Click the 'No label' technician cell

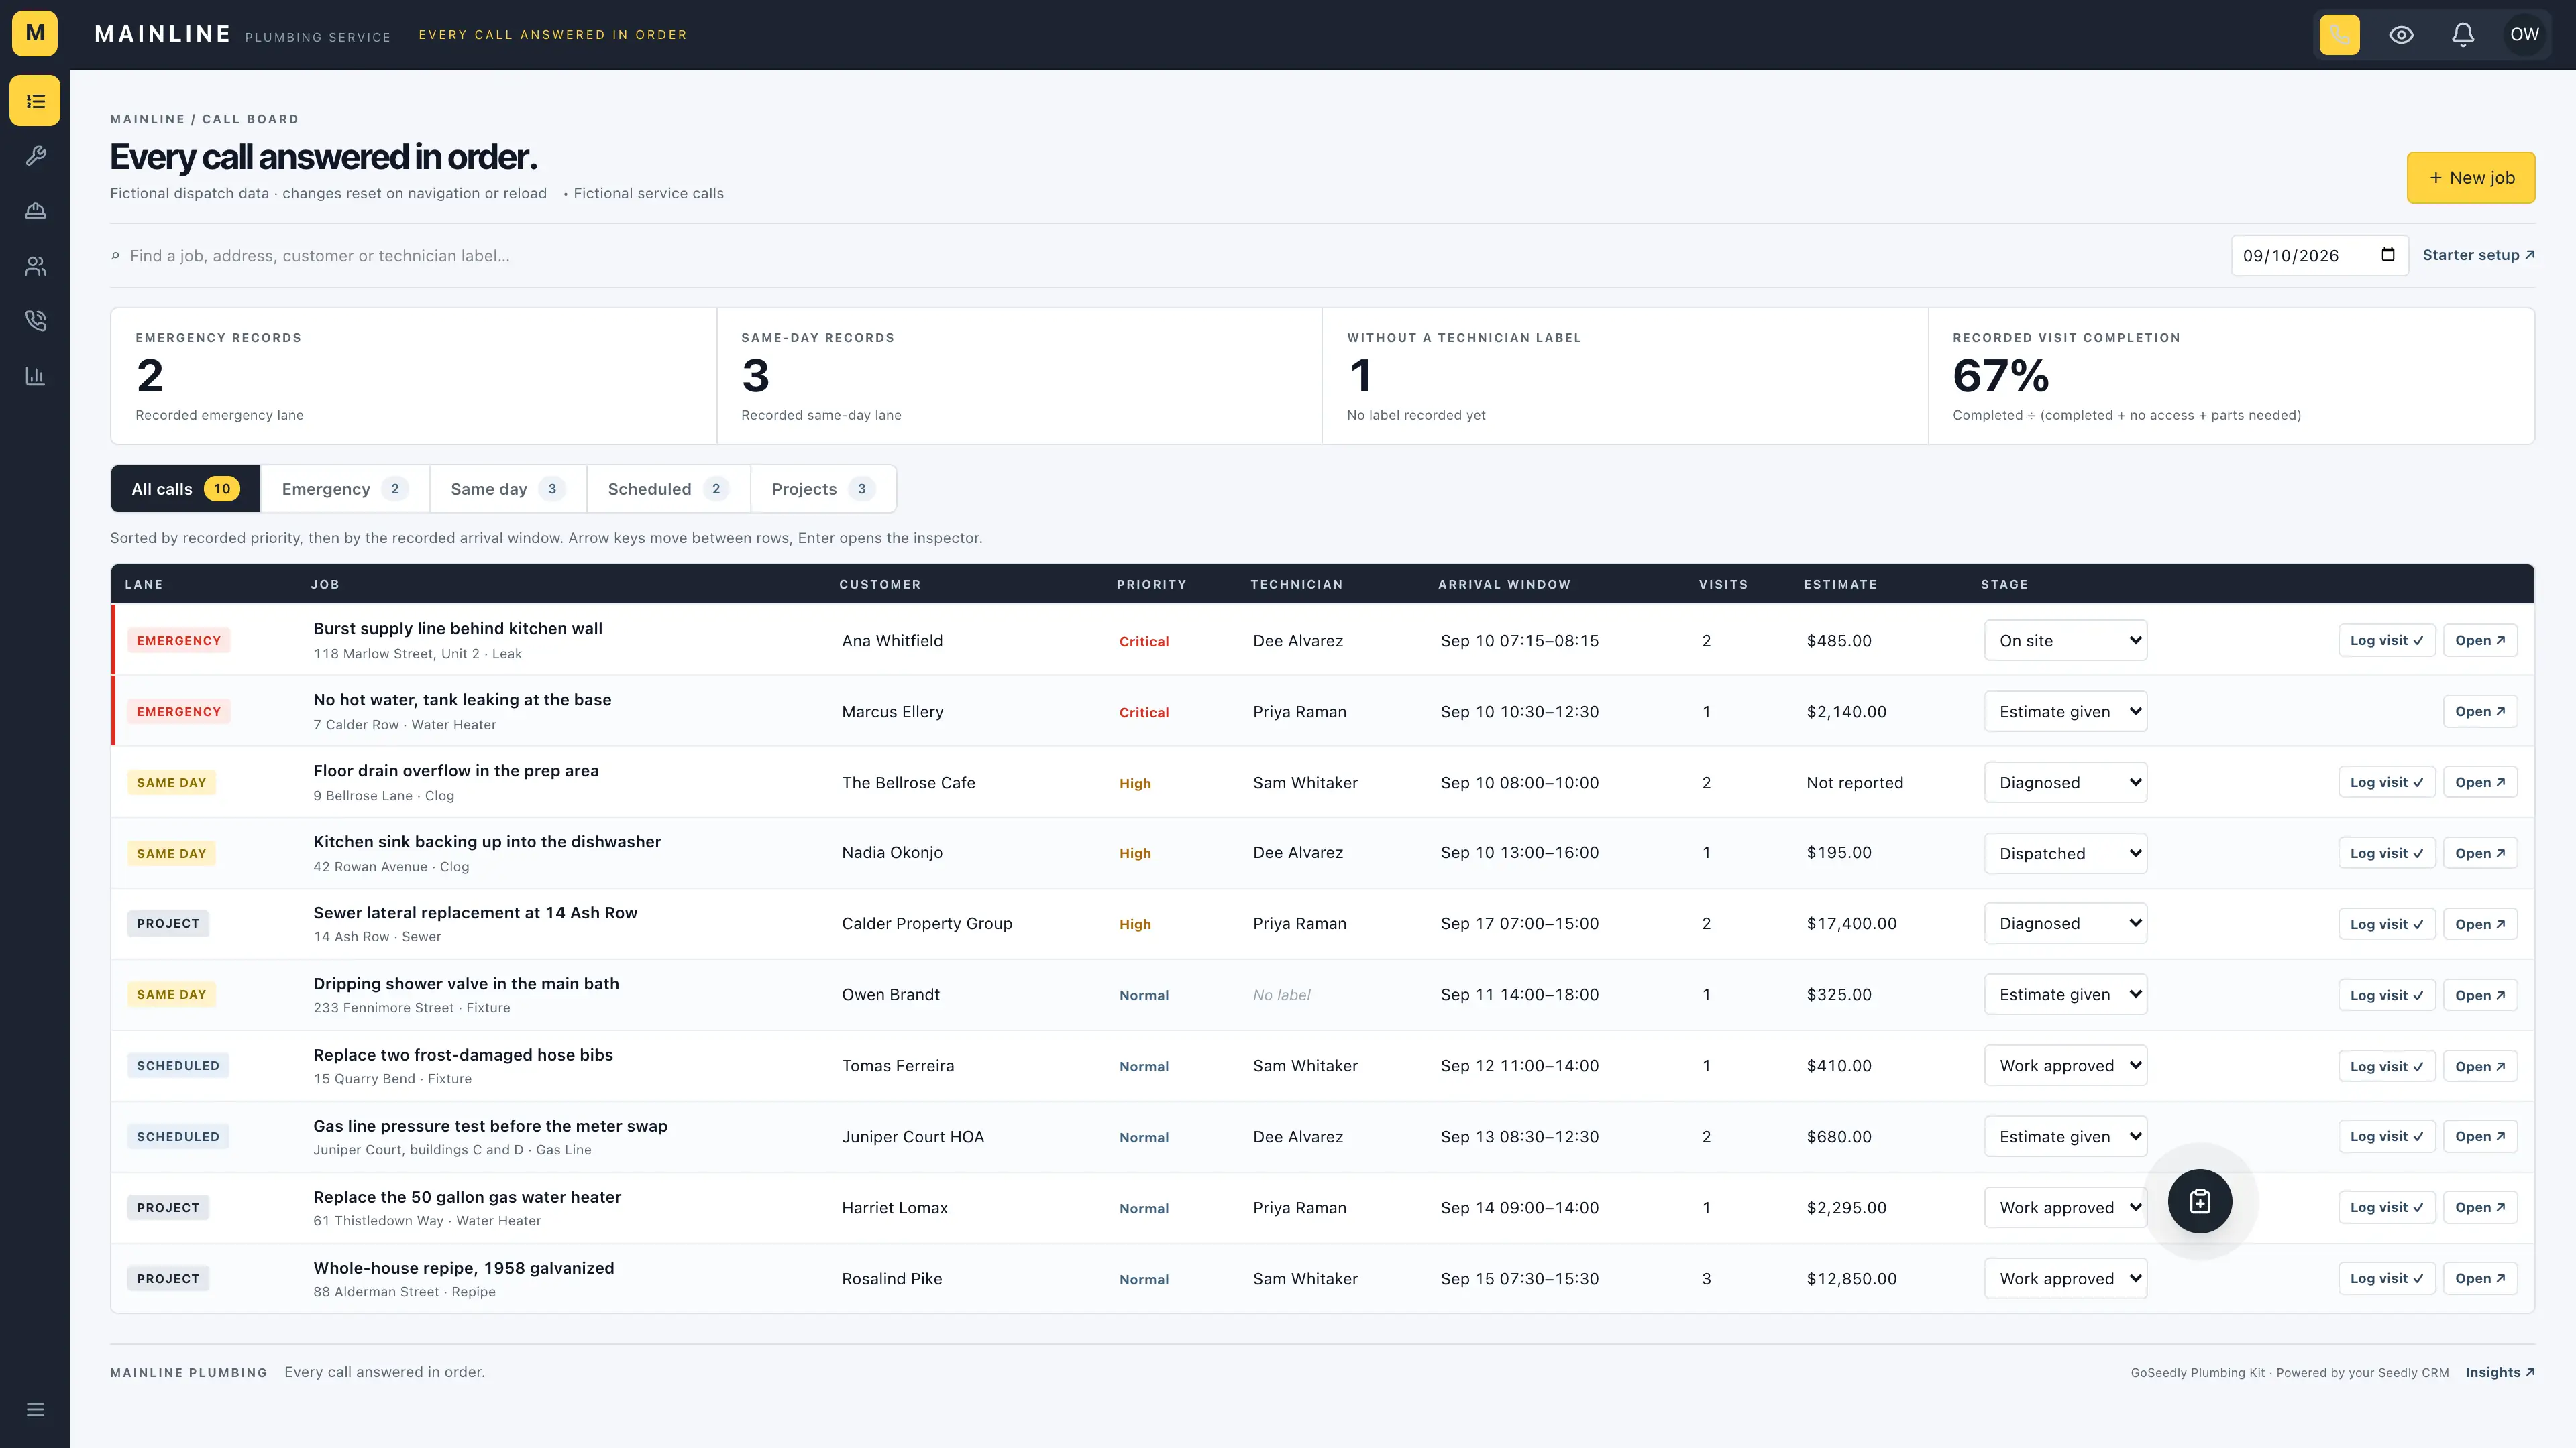1281,995
